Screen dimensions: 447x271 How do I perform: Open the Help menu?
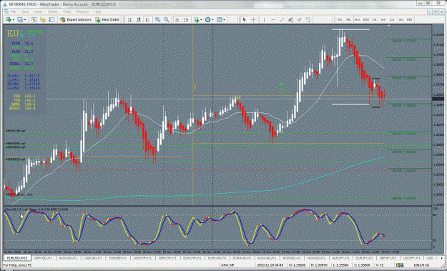(x=97, y=11)
